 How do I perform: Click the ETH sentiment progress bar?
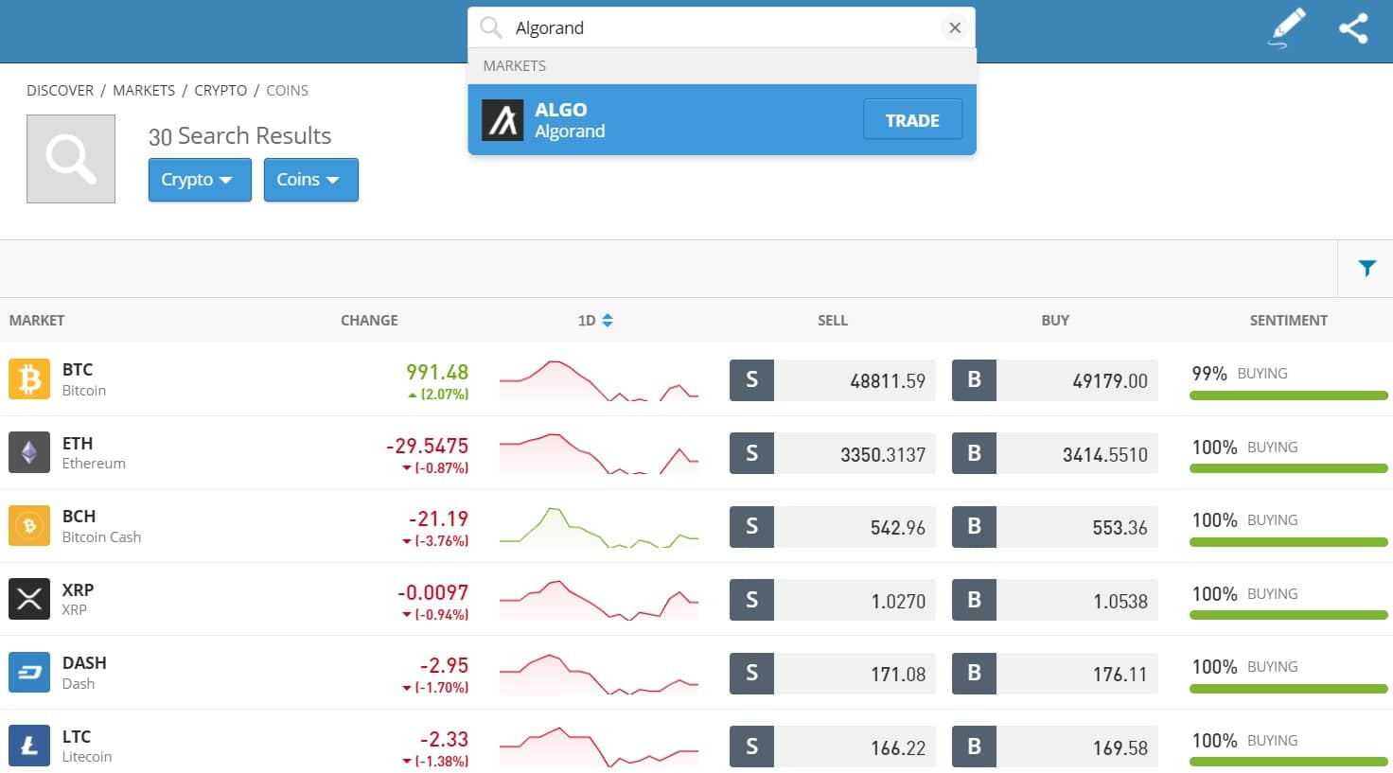1289,468
